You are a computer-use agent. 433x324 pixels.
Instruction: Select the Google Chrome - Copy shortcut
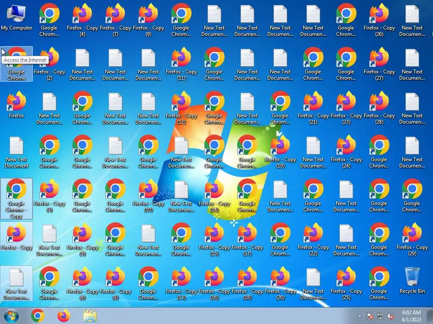click(16, 198)
